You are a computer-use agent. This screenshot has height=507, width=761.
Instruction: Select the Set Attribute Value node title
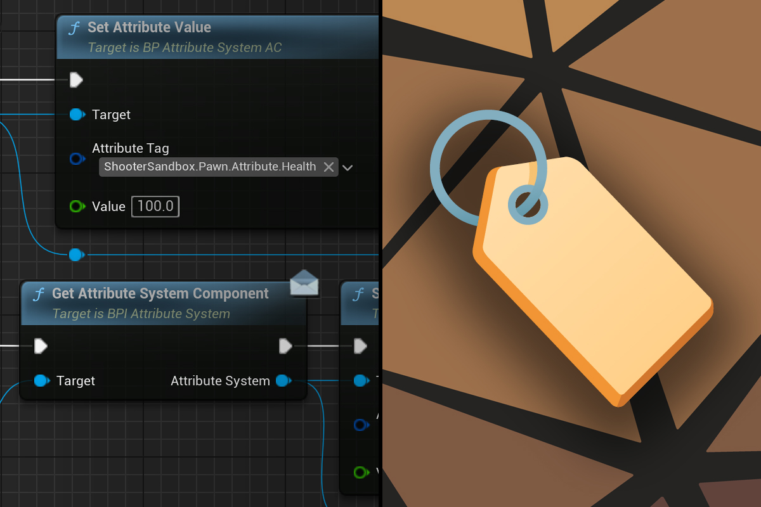(149, 28)
